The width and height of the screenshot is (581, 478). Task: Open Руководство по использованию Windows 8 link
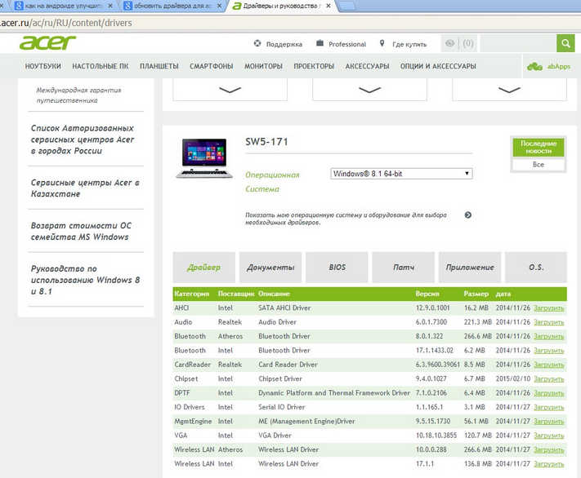click(x=86, y=280)
